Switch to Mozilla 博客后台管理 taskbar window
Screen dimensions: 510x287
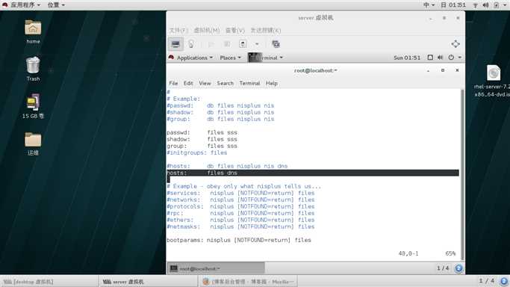247,282
